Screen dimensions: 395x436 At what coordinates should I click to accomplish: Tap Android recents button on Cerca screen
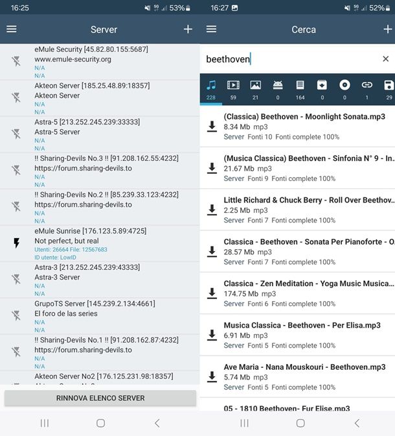pos(244,423)
